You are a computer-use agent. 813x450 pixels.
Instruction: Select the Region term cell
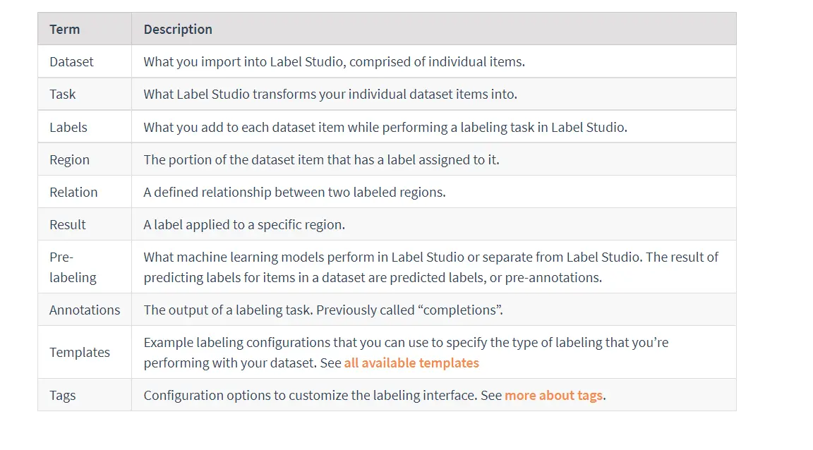tap(85, 159)
